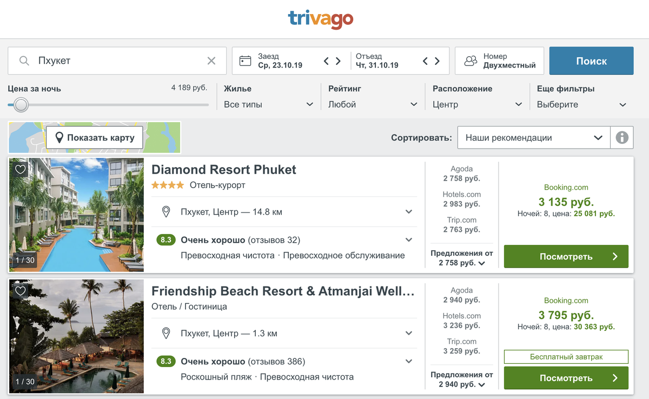The height and width of the screenshot is (399, 649).
Task: Click the map preview thumbnail
Action: coord(95,137)
